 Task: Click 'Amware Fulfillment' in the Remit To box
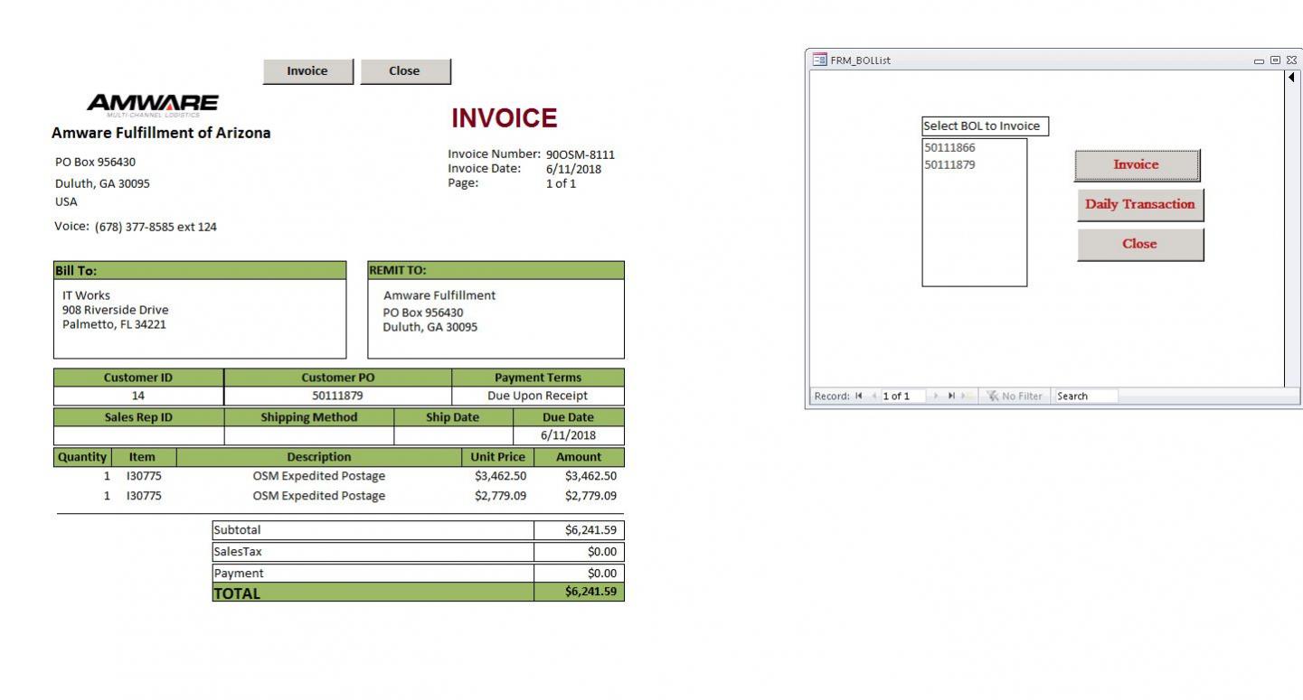tap(439, 295)
